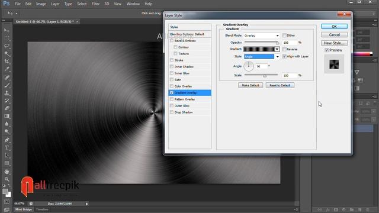Click Cancel in Layer Style dialog
The width and height of the screenshot is (379, 213).
click(334, 35)
